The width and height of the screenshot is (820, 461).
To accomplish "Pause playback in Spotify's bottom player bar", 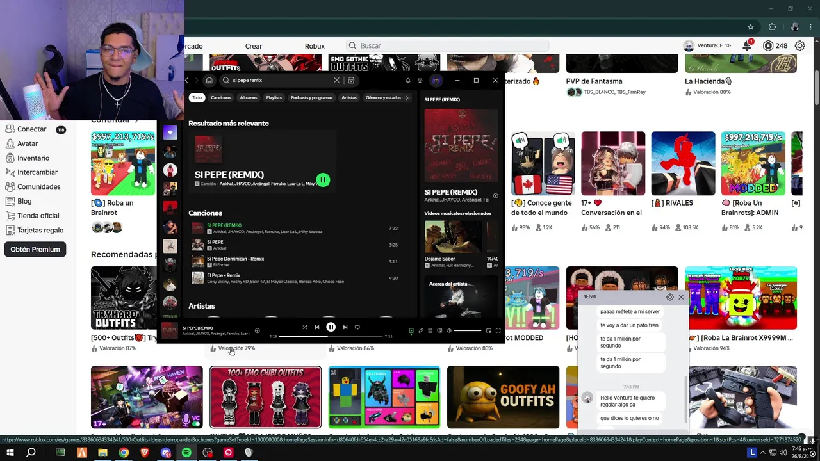I will 331,327.
